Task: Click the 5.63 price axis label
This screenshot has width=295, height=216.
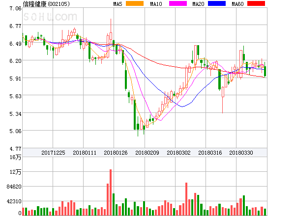Action: 15,96
